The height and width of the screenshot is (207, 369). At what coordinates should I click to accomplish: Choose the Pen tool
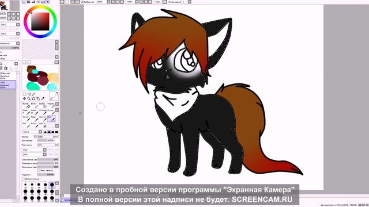[26, 125]
